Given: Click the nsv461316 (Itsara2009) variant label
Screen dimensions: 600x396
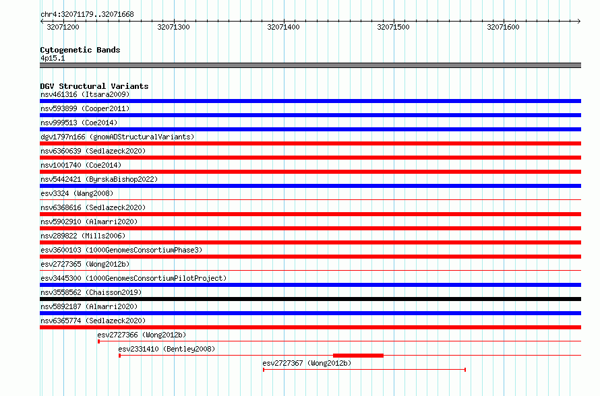Looking at the screenshot, I should (85, 94).
